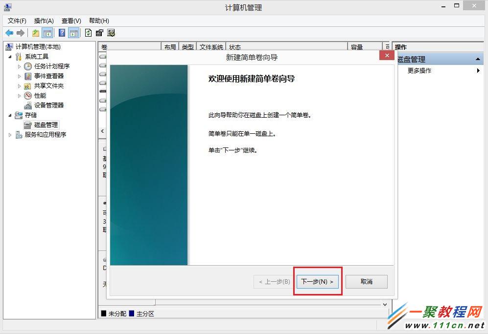This screenshot has height=334, width=488.
Task: Click 更多操作 in the actions pane
Action: coord(419,70)
